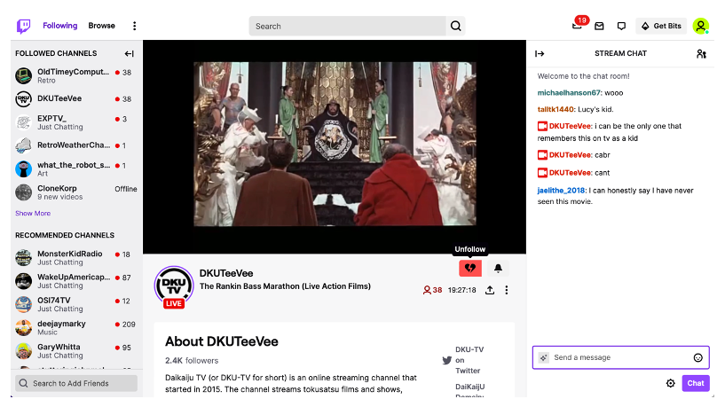Click the Stream Chat header title

pyautogui.click(x=620, y=53)
